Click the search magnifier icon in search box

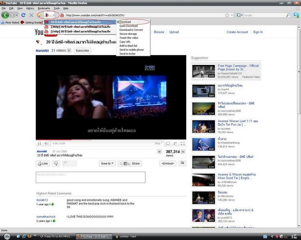click(288, 15)
